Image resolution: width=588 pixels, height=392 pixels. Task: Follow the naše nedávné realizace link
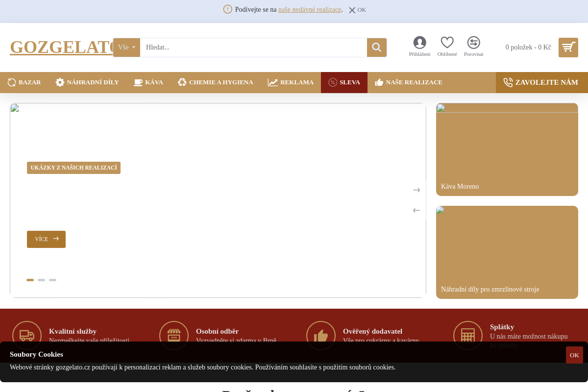[310, 10]
